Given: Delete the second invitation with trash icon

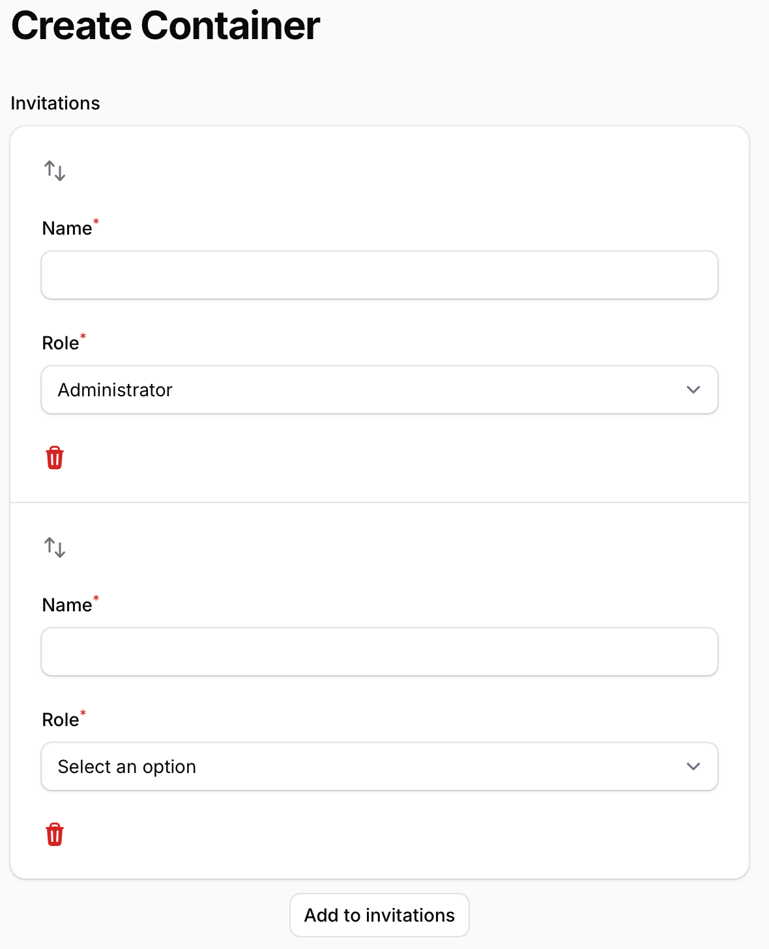Looking at the screenshot, I should pos(55,834).
